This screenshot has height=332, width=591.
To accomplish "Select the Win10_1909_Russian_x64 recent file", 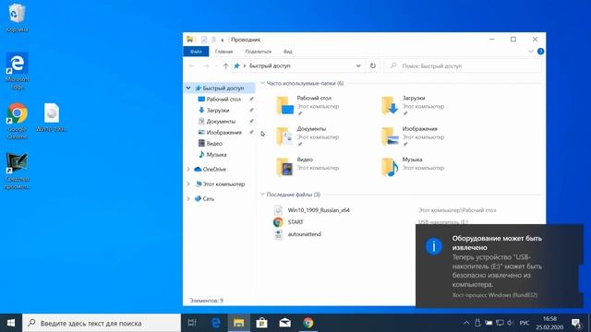I will coord(319,210).
